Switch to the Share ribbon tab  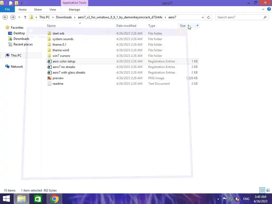point(38,10)
